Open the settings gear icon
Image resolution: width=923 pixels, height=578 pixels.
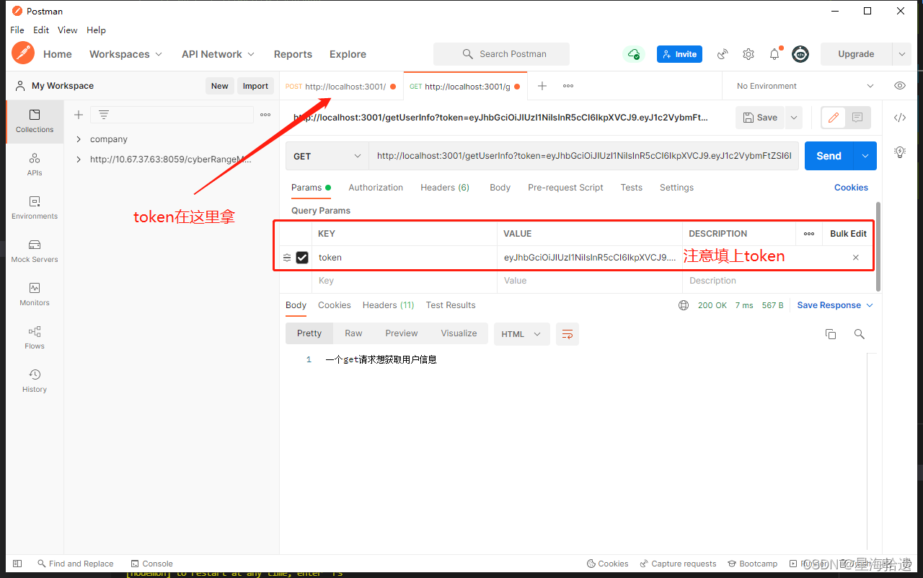[x=748, y=54]
